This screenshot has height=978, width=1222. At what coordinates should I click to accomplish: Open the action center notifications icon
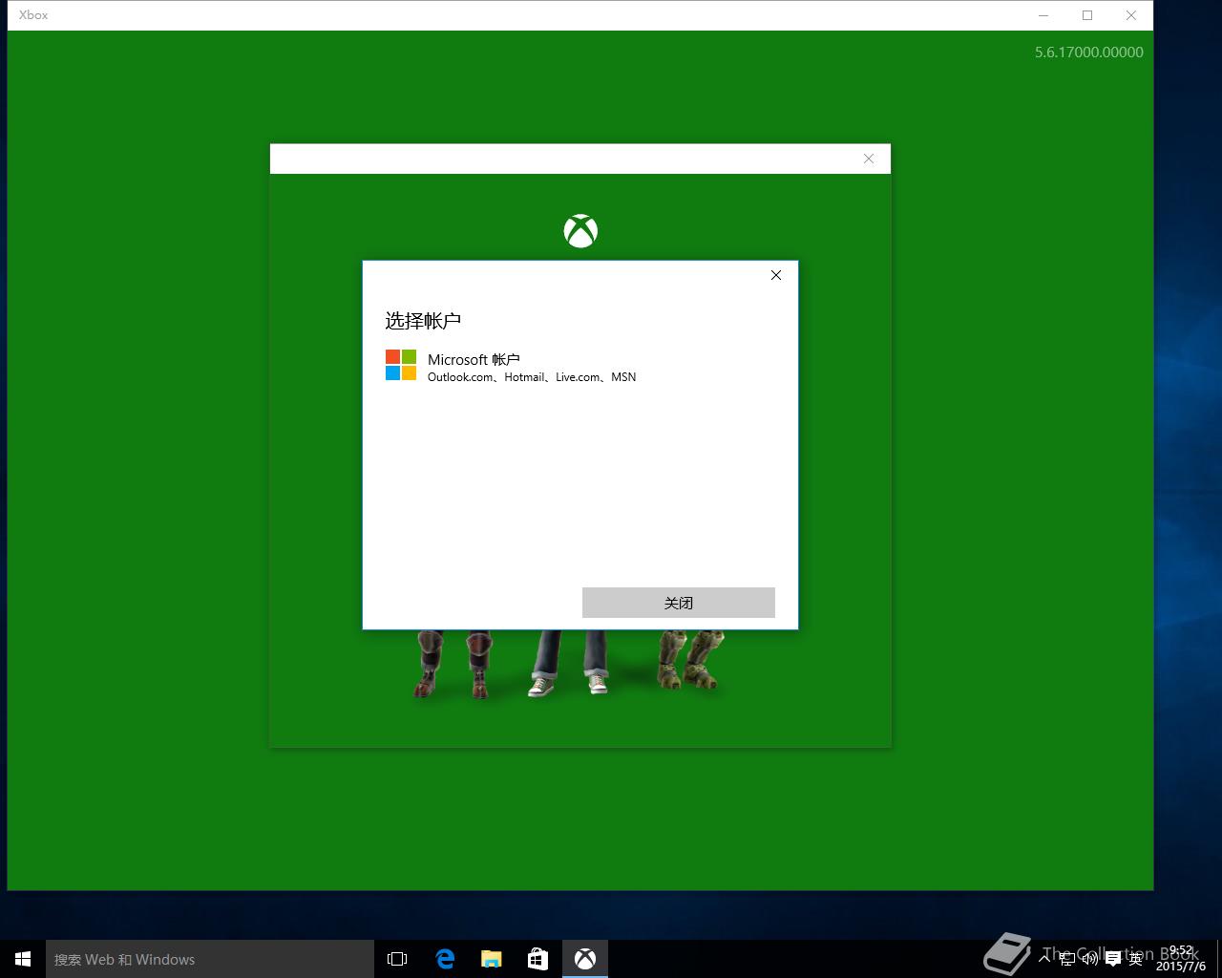pos(1113,959)
